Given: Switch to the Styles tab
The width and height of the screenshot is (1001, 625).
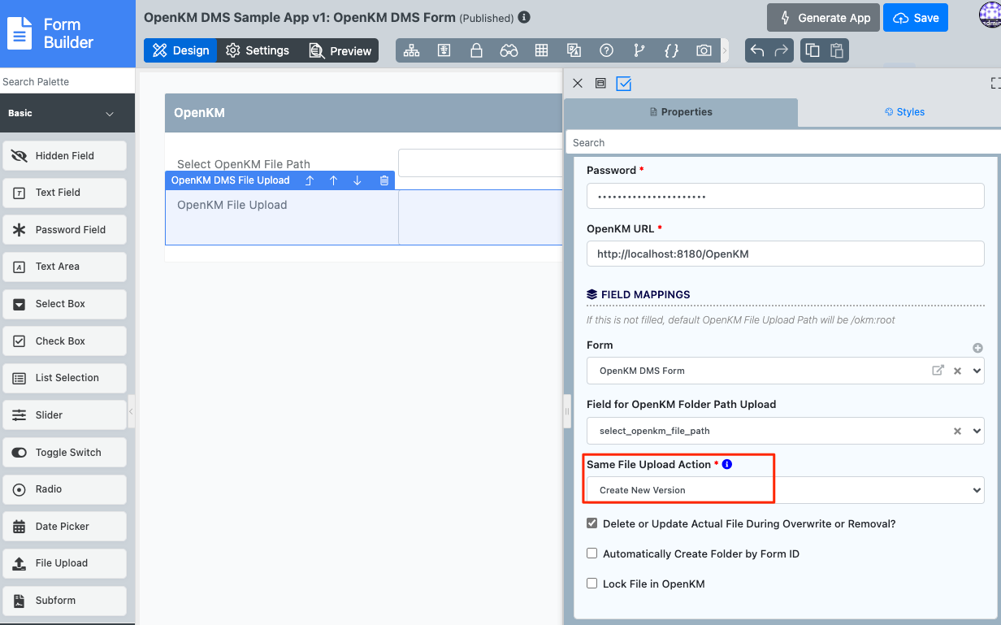Looking at the screenshot, I should [x=904, y=112].
